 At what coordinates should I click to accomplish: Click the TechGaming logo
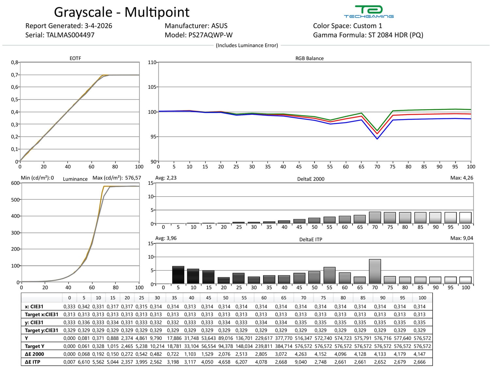[368, 12]
